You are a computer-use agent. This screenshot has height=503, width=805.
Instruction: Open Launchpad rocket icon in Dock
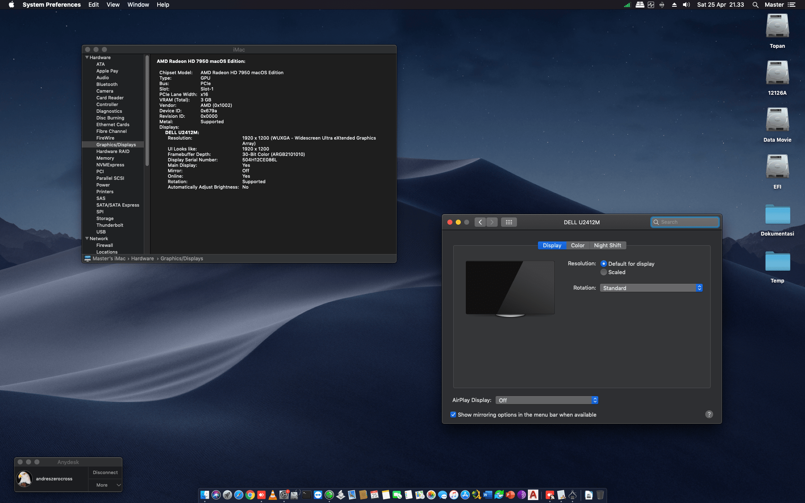tap(227, 495)
